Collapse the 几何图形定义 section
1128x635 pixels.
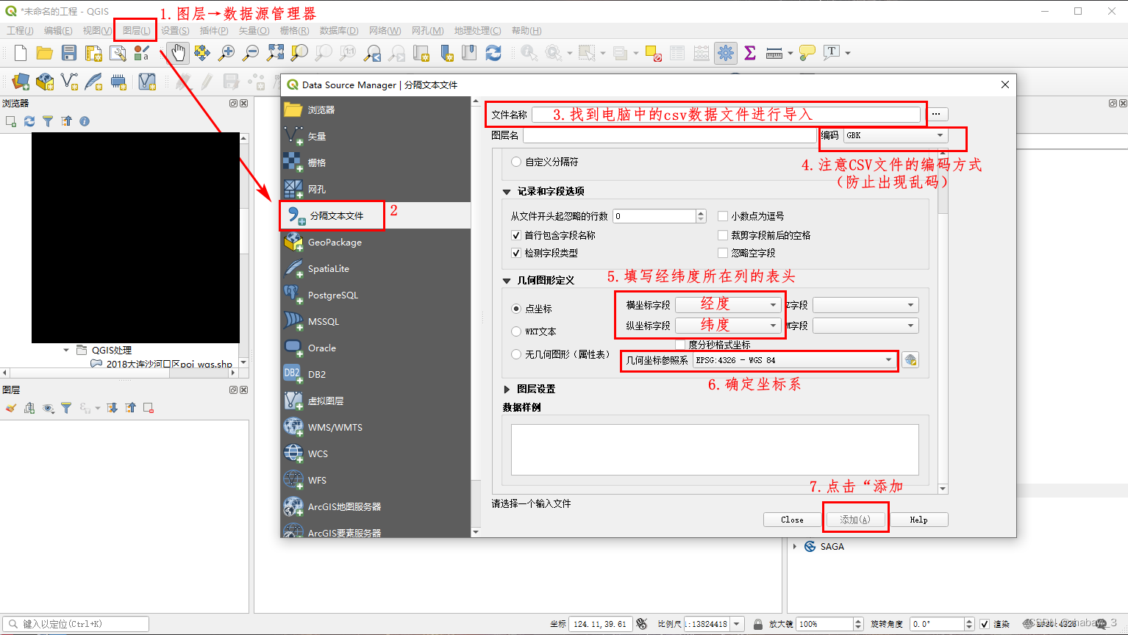[x=507, y=281]
